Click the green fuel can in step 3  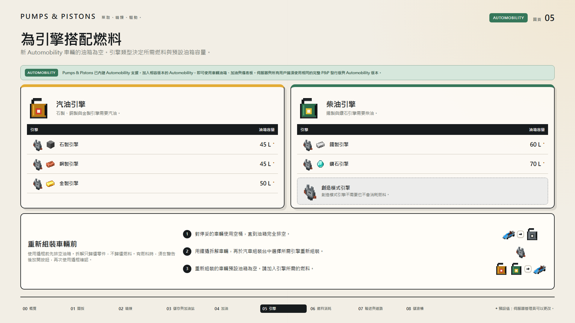coord(516,269)
